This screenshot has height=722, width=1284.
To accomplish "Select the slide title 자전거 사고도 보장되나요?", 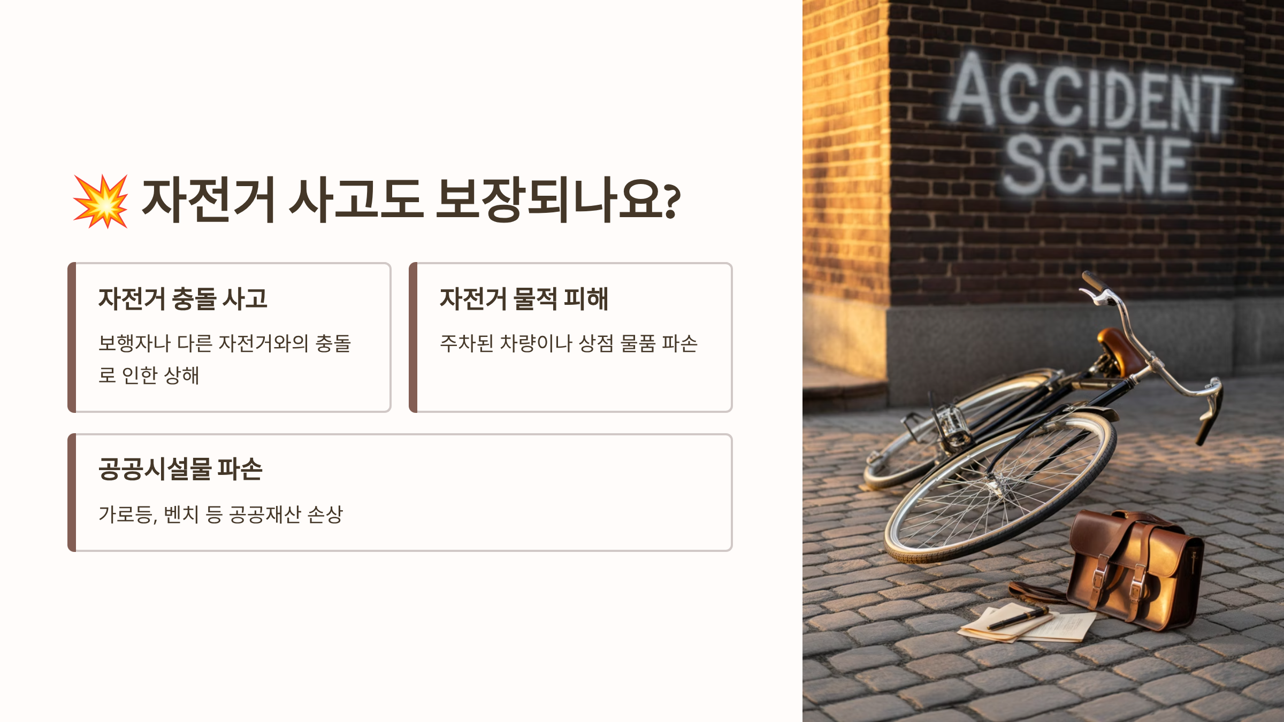I will pyautogui.click(x=411, y=200).
